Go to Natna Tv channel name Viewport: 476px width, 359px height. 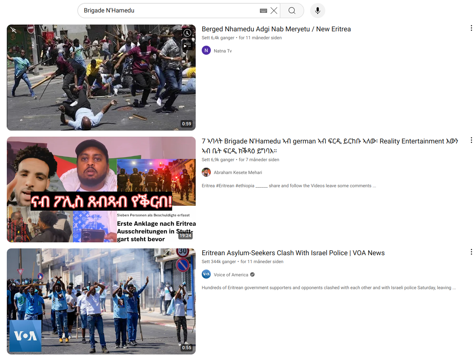coord(223,51)
